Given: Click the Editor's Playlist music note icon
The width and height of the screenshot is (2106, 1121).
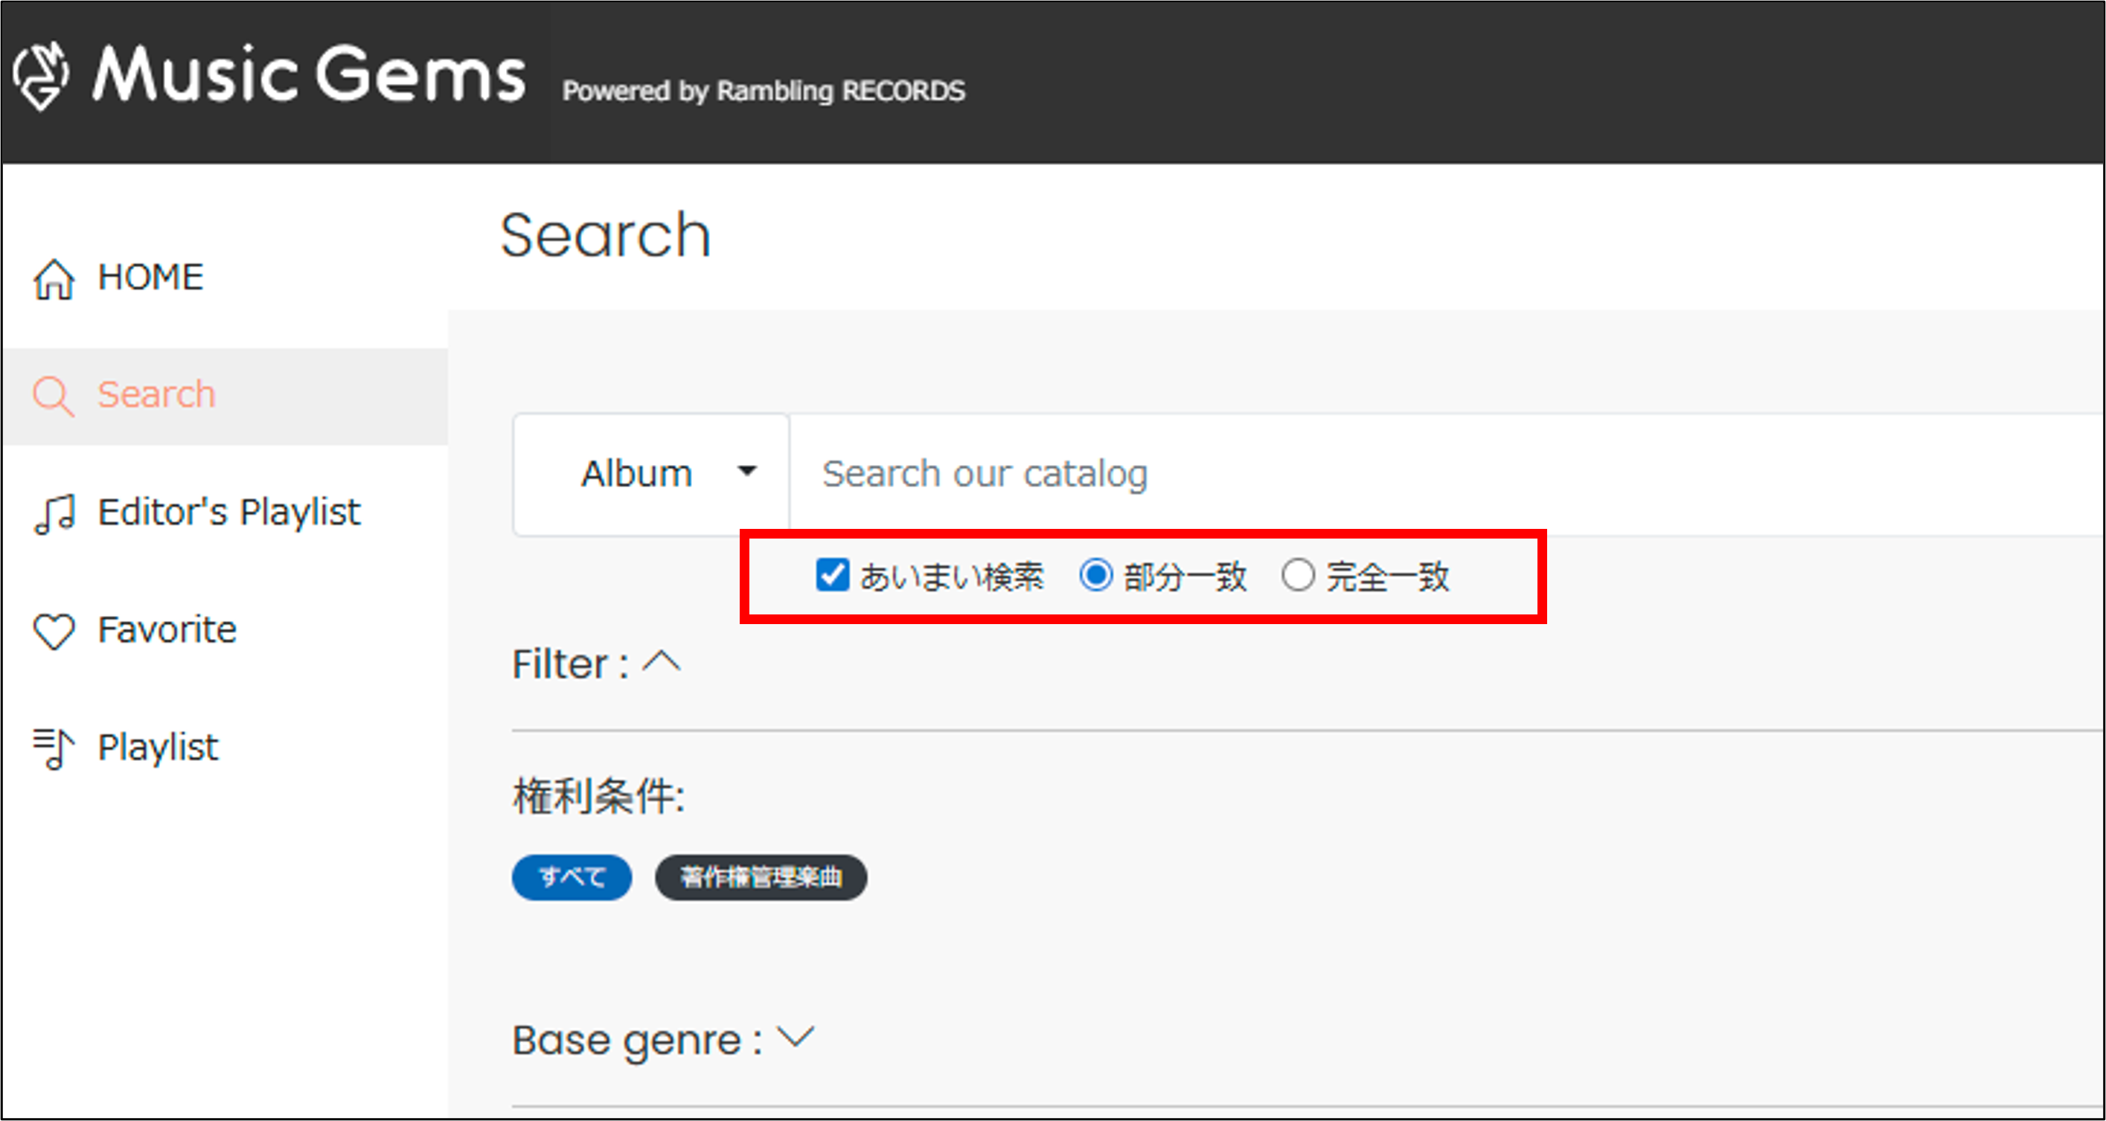Looking at the screenshot, I should click(x=54, y=514).
